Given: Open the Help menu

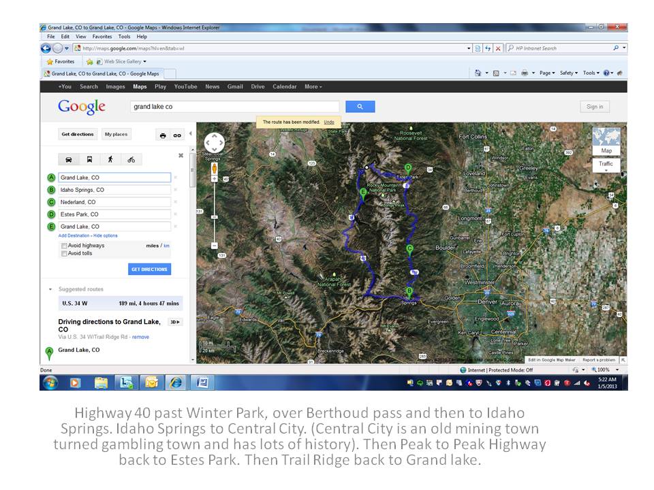Looking at the screenshot, I should pyautogui.click(x=142, y=37).
